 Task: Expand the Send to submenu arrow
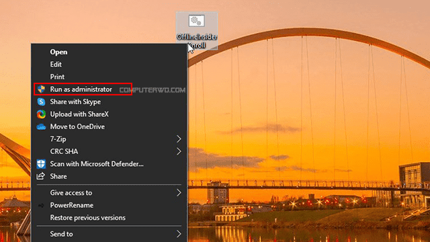click(179, 234)
